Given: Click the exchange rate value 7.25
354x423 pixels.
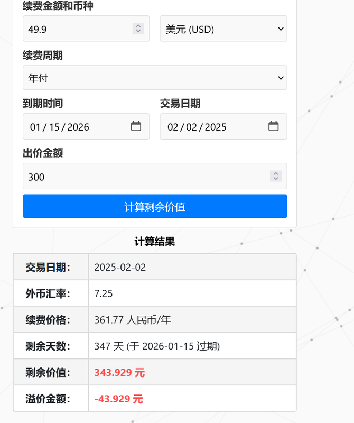Looking at the screenshot, I should 104,293.
